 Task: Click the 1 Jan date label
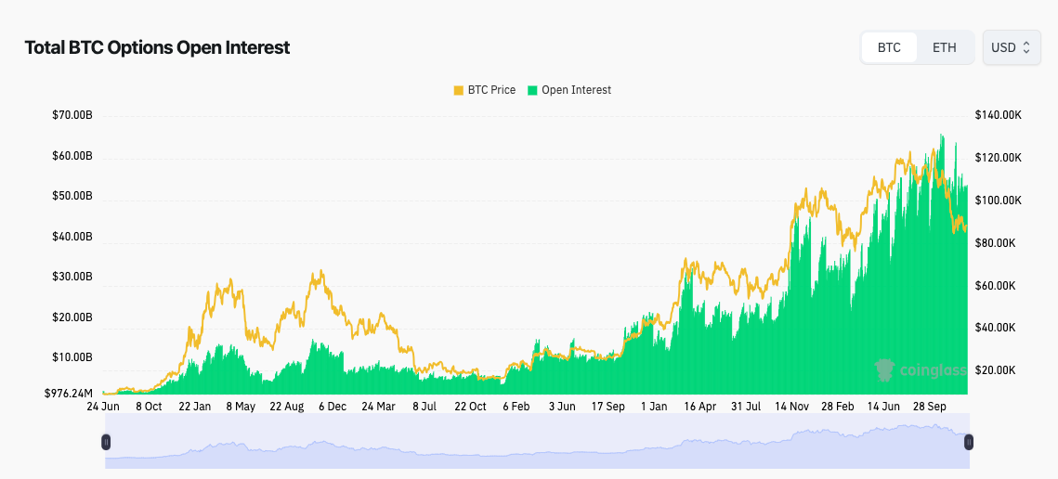pyautogui.click(x=654, y=407)
